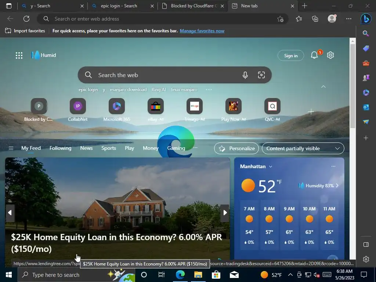Expand the Manhattan location dropdown
Viewport: 376px width, 282px height.
pos(271,166)
